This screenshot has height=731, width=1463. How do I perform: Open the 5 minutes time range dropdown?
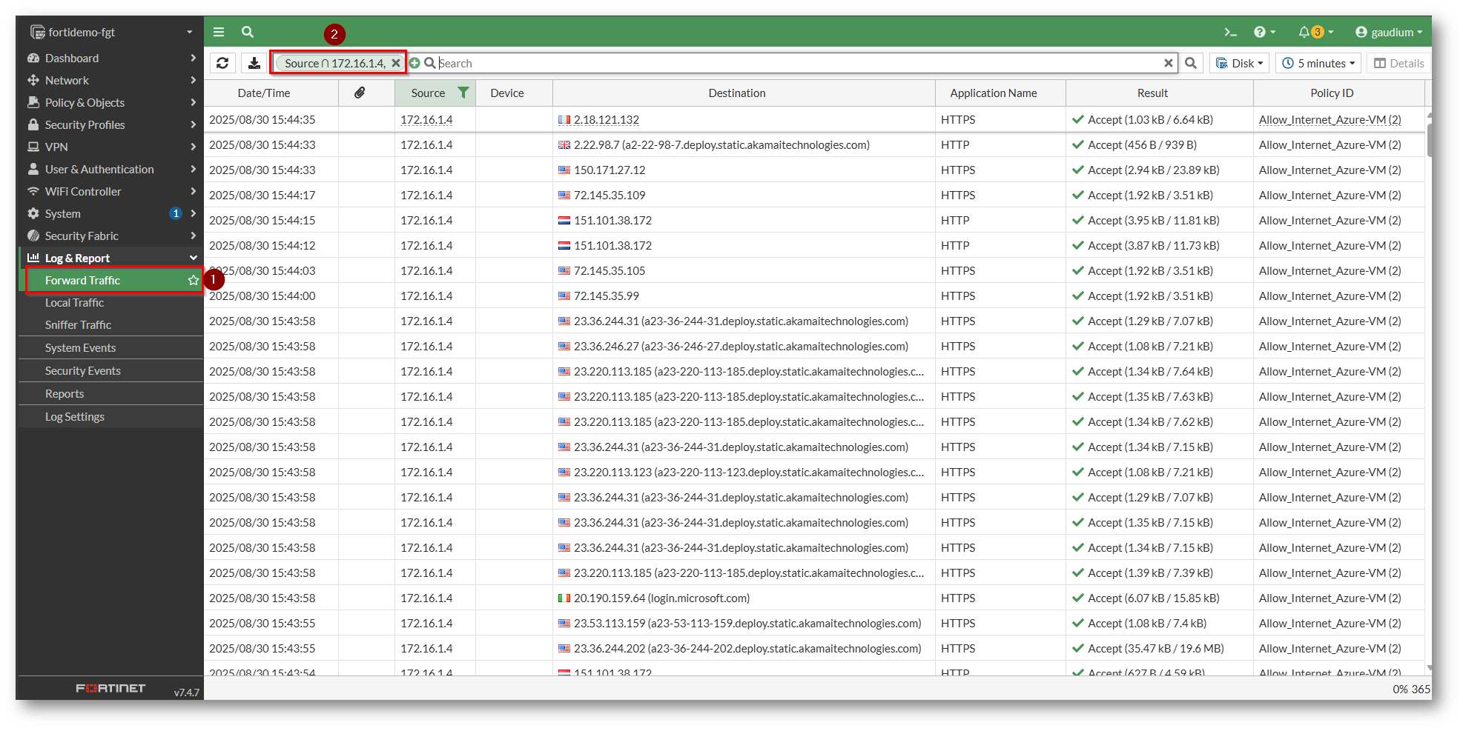click(x=1318, y=64)
